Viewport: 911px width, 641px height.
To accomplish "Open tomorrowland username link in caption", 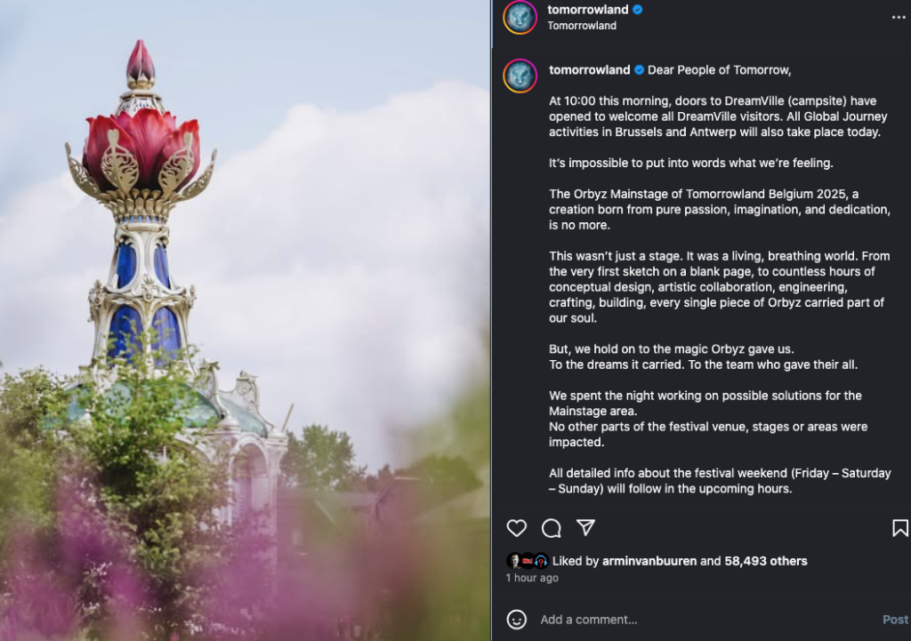I will point(589,69).
